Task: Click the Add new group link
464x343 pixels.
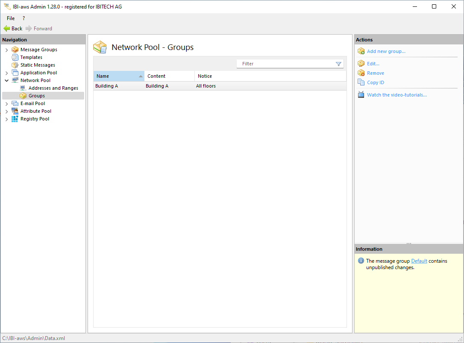Action: [x=386, y=51]
